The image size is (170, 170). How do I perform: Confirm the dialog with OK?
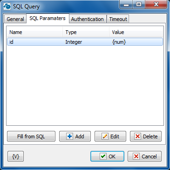107,156
